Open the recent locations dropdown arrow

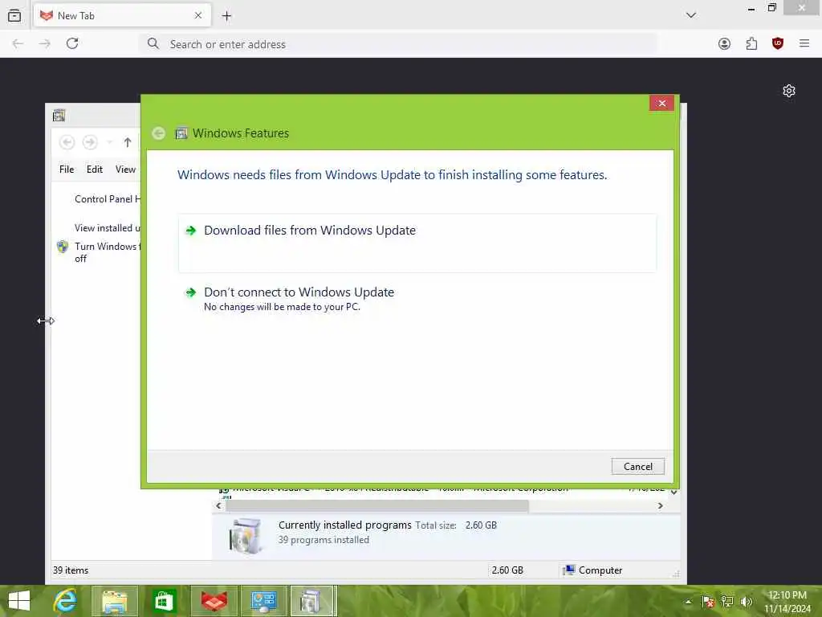click(x=109, y=142)
